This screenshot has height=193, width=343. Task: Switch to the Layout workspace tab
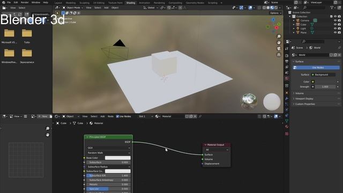click(x=58, y=3)
